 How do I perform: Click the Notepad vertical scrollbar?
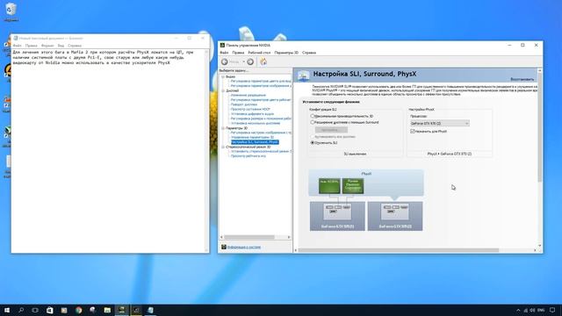[206, 151]
